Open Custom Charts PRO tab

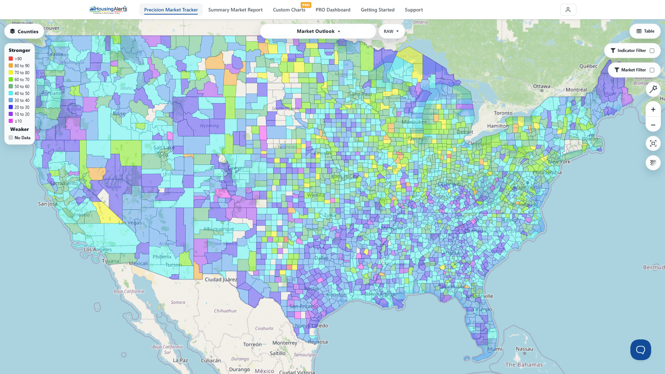(289, 10)
